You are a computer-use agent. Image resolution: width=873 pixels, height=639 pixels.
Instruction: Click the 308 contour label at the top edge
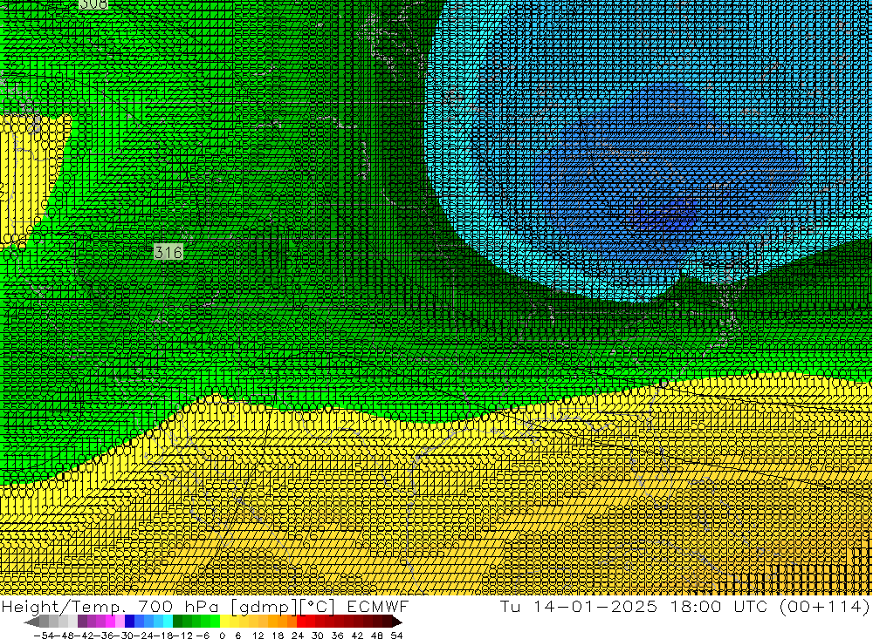point(93,4)
